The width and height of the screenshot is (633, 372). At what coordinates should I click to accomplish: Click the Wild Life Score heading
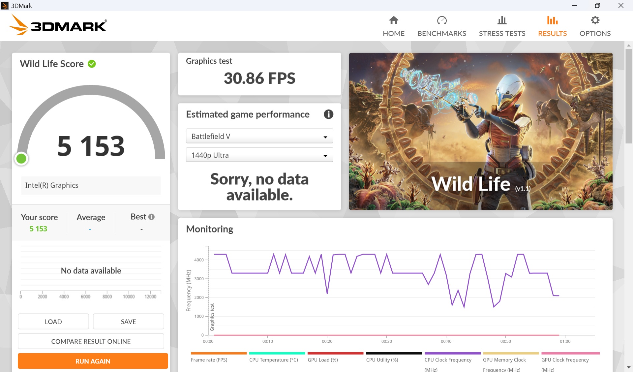(x=52, y=64)
